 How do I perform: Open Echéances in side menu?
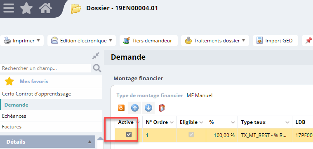51,116
